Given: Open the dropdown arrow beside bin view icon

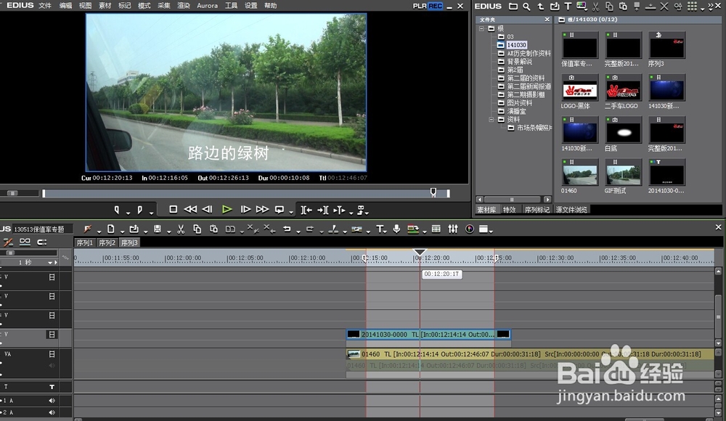Looking at the screenshot, I should [x=702, y=9].
